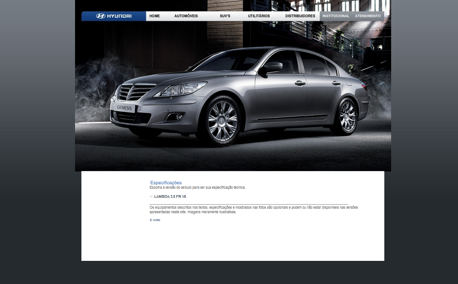Open the HOME menu item
Image resolution: width=458 pixels, height=284 pixels.
pyautogui.click(x=155, y=16)
